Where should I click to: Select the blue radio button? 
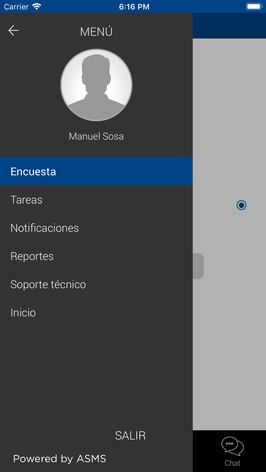tap(242, 205)
